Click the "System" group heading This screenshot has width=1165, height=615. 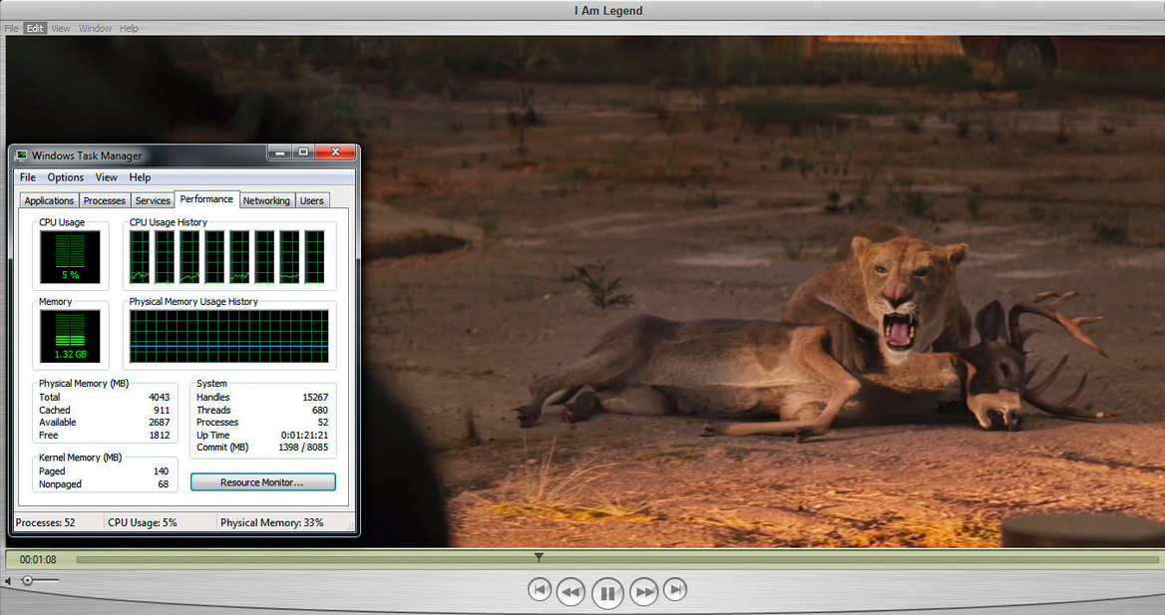pyautogui.click(x=211, y=384)
